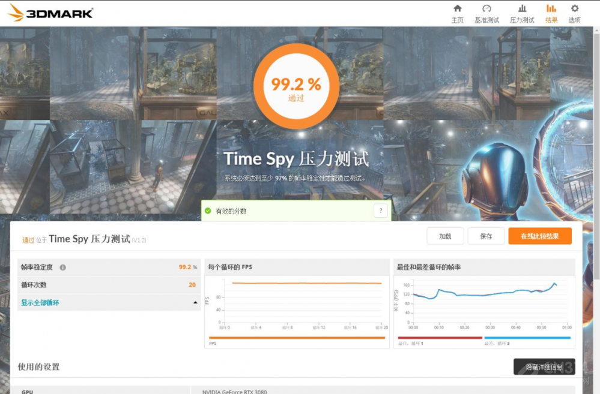Switch to the 结果 results section

[551, 14]
